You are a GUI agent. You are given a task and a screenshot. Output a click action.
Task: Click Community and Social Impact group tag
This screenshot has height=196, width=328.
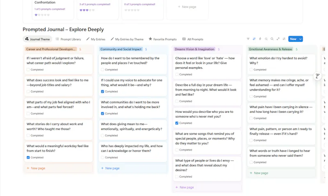[x=121, y=49]
